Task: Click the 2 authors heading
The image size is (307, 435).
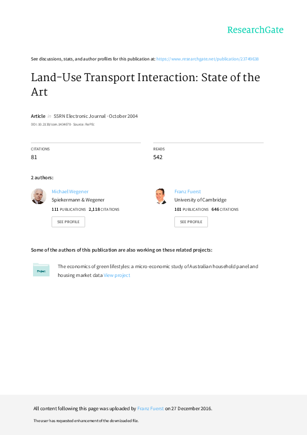Action: point(41,177)
